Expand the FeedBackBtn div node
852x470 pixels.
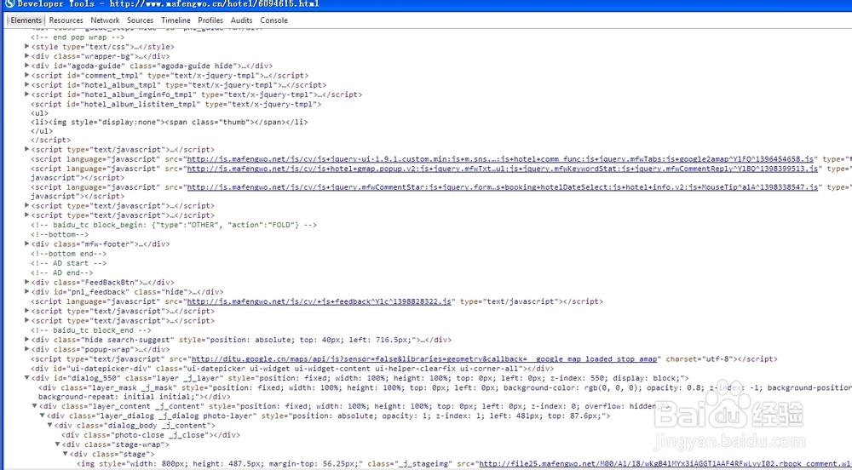pos(26,282)
